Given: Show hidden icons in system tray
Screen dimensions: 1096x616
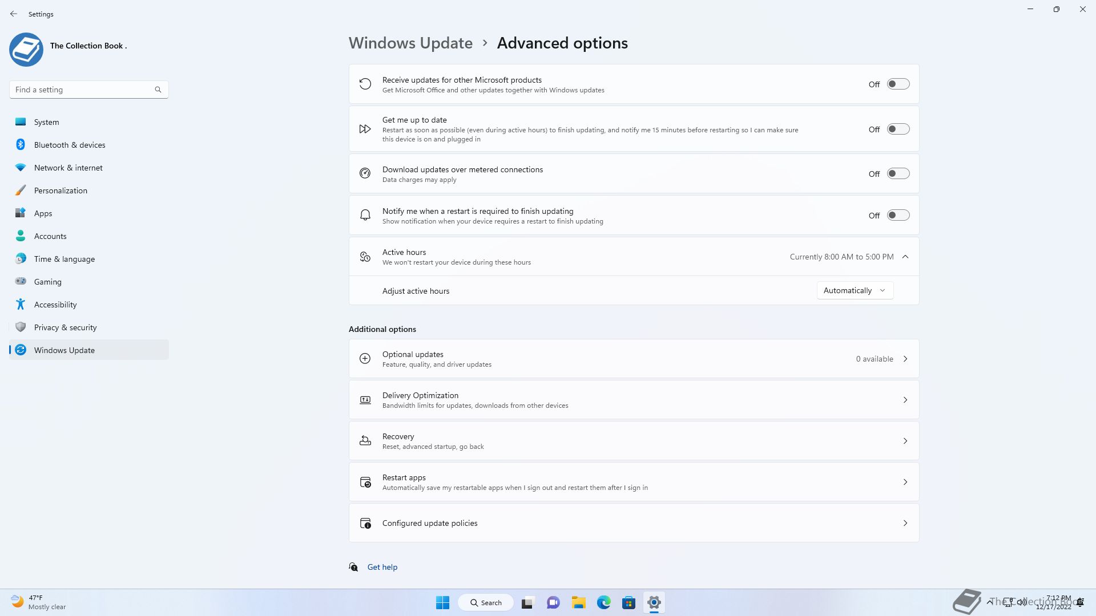Looking at the screenshot, I should click(x=989, y=602).
